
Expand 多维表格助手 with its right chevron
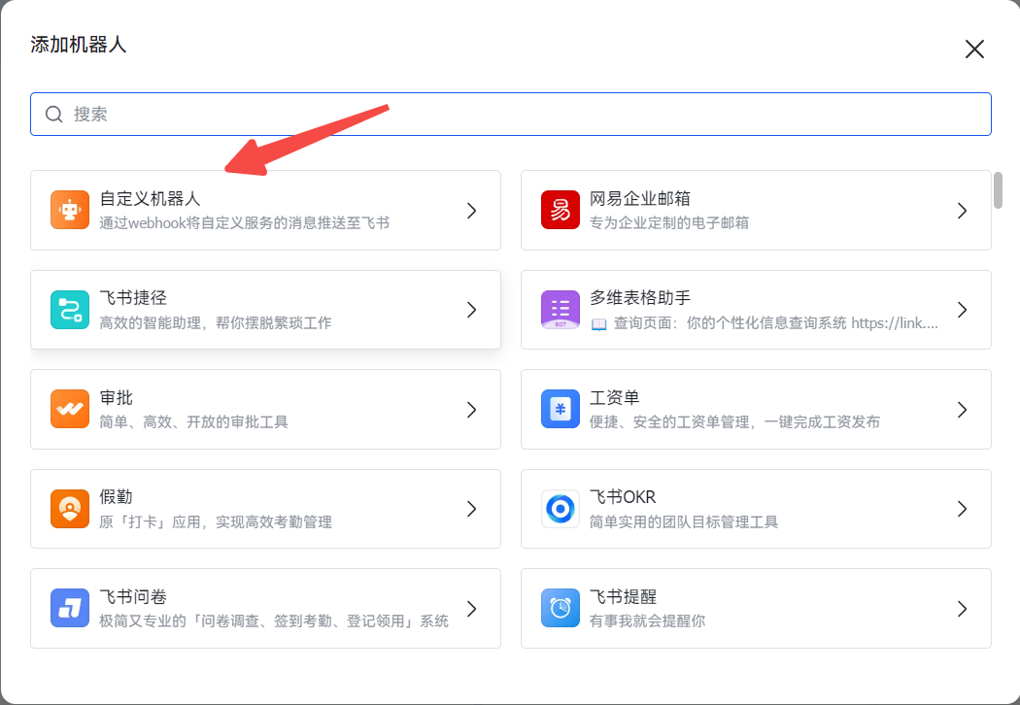pyautogui.click(x=962, y=310)
